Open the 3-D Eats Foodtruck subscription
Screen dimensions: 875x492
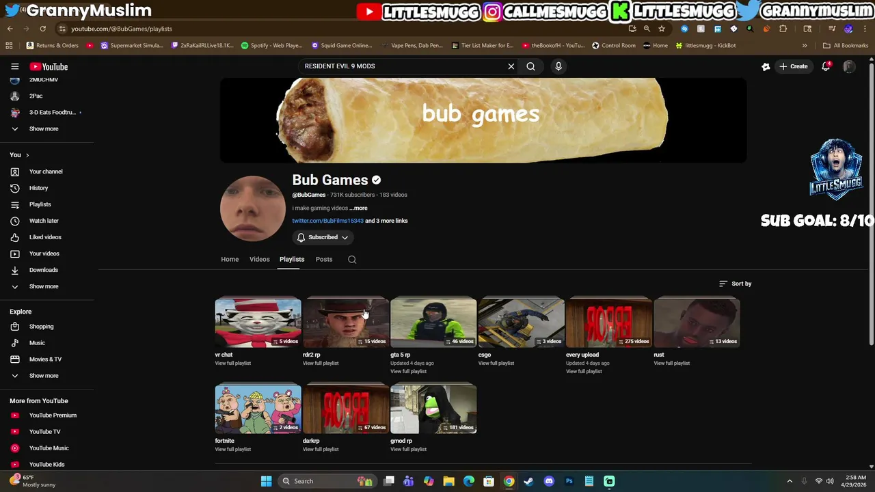point(52,112)
